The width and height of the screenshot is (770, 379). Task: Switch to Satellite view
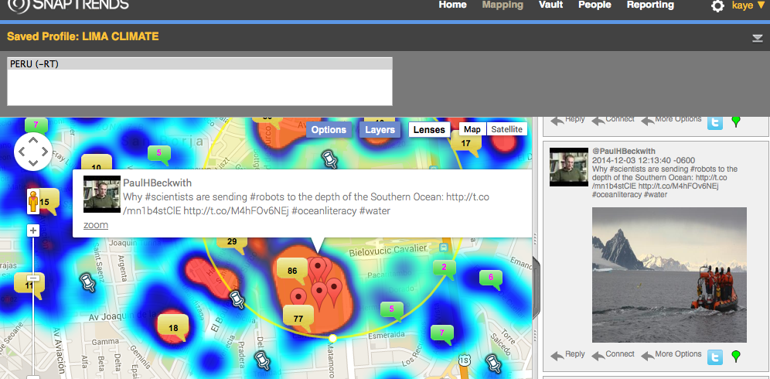(x=507, y=129)
